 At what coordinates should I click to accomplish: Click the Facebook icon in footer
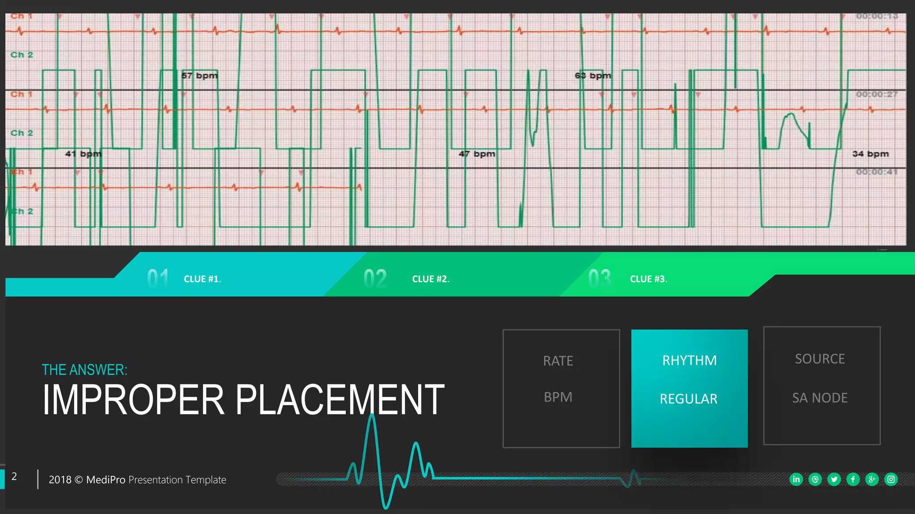pyautogui.click(x=853, y=479)
